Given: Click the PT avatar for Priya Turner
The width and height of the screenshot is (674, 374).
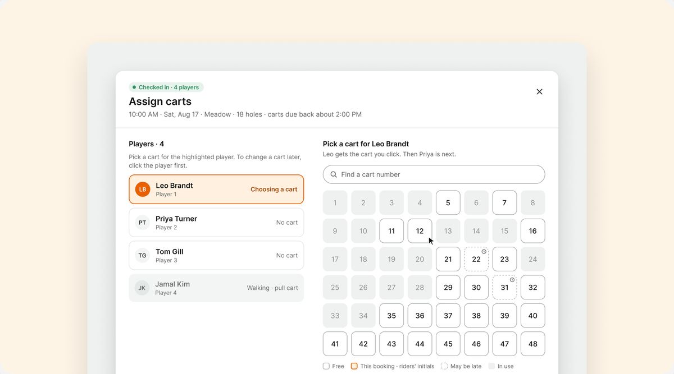Looking at the screenshot, I should click(143, 223).
